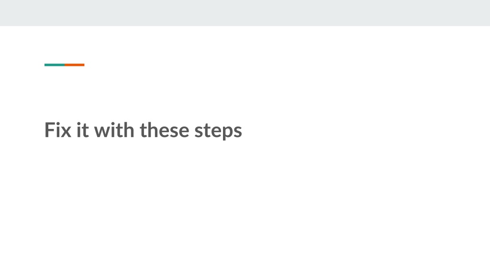Click the word 'these' in the title
490x275 pixels.
point(165,130)
